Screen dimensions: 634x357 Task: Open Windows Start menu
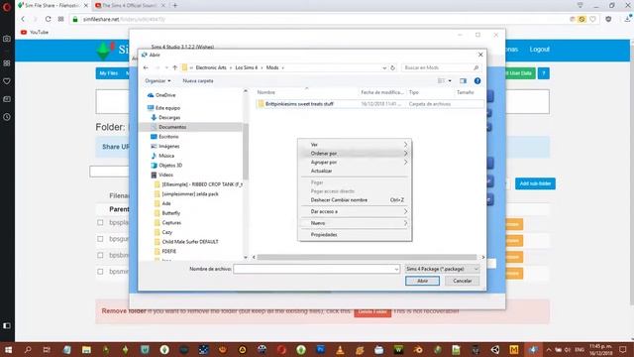point(8,350)
